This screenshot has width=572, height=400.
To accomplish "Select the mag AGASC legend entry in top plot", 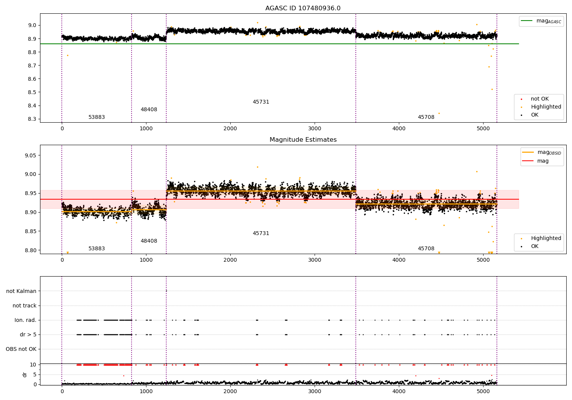I will pyautogui.click(x=541, y=21).
